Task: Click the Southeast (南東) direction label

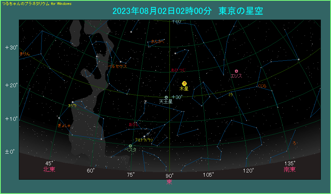Action: 289,169
